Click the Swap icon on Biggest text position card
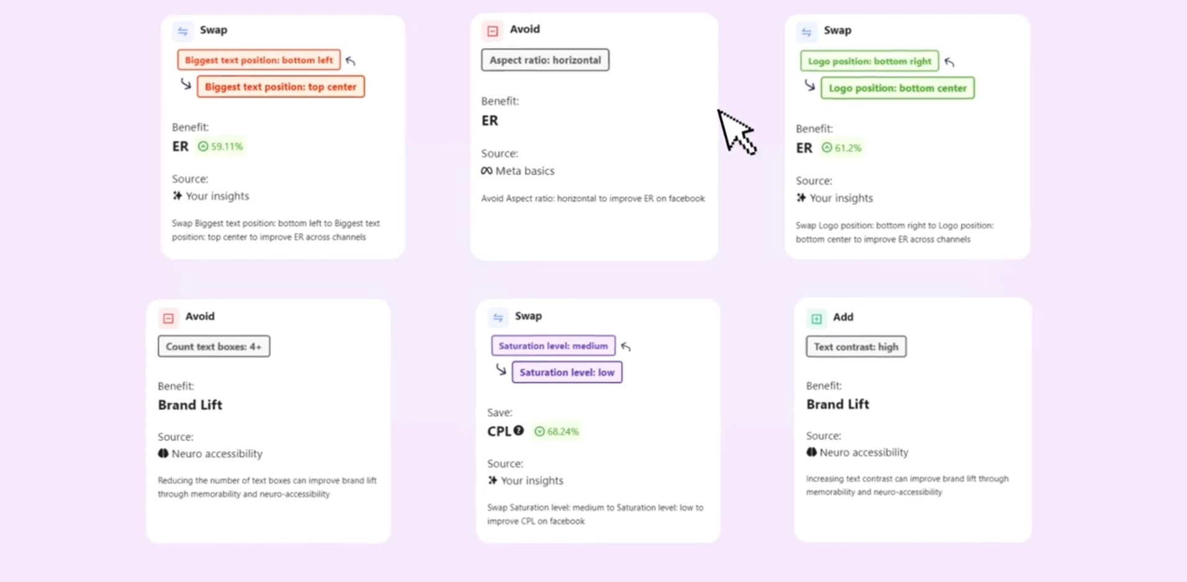Image resolution: width=1187 pixels, height=582 pixels. click(183, 31)
